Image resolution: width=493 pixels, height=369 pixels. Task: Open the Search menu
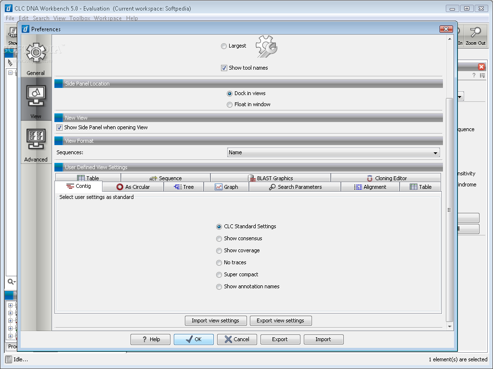pyautogui.click(x=41, y=18)
